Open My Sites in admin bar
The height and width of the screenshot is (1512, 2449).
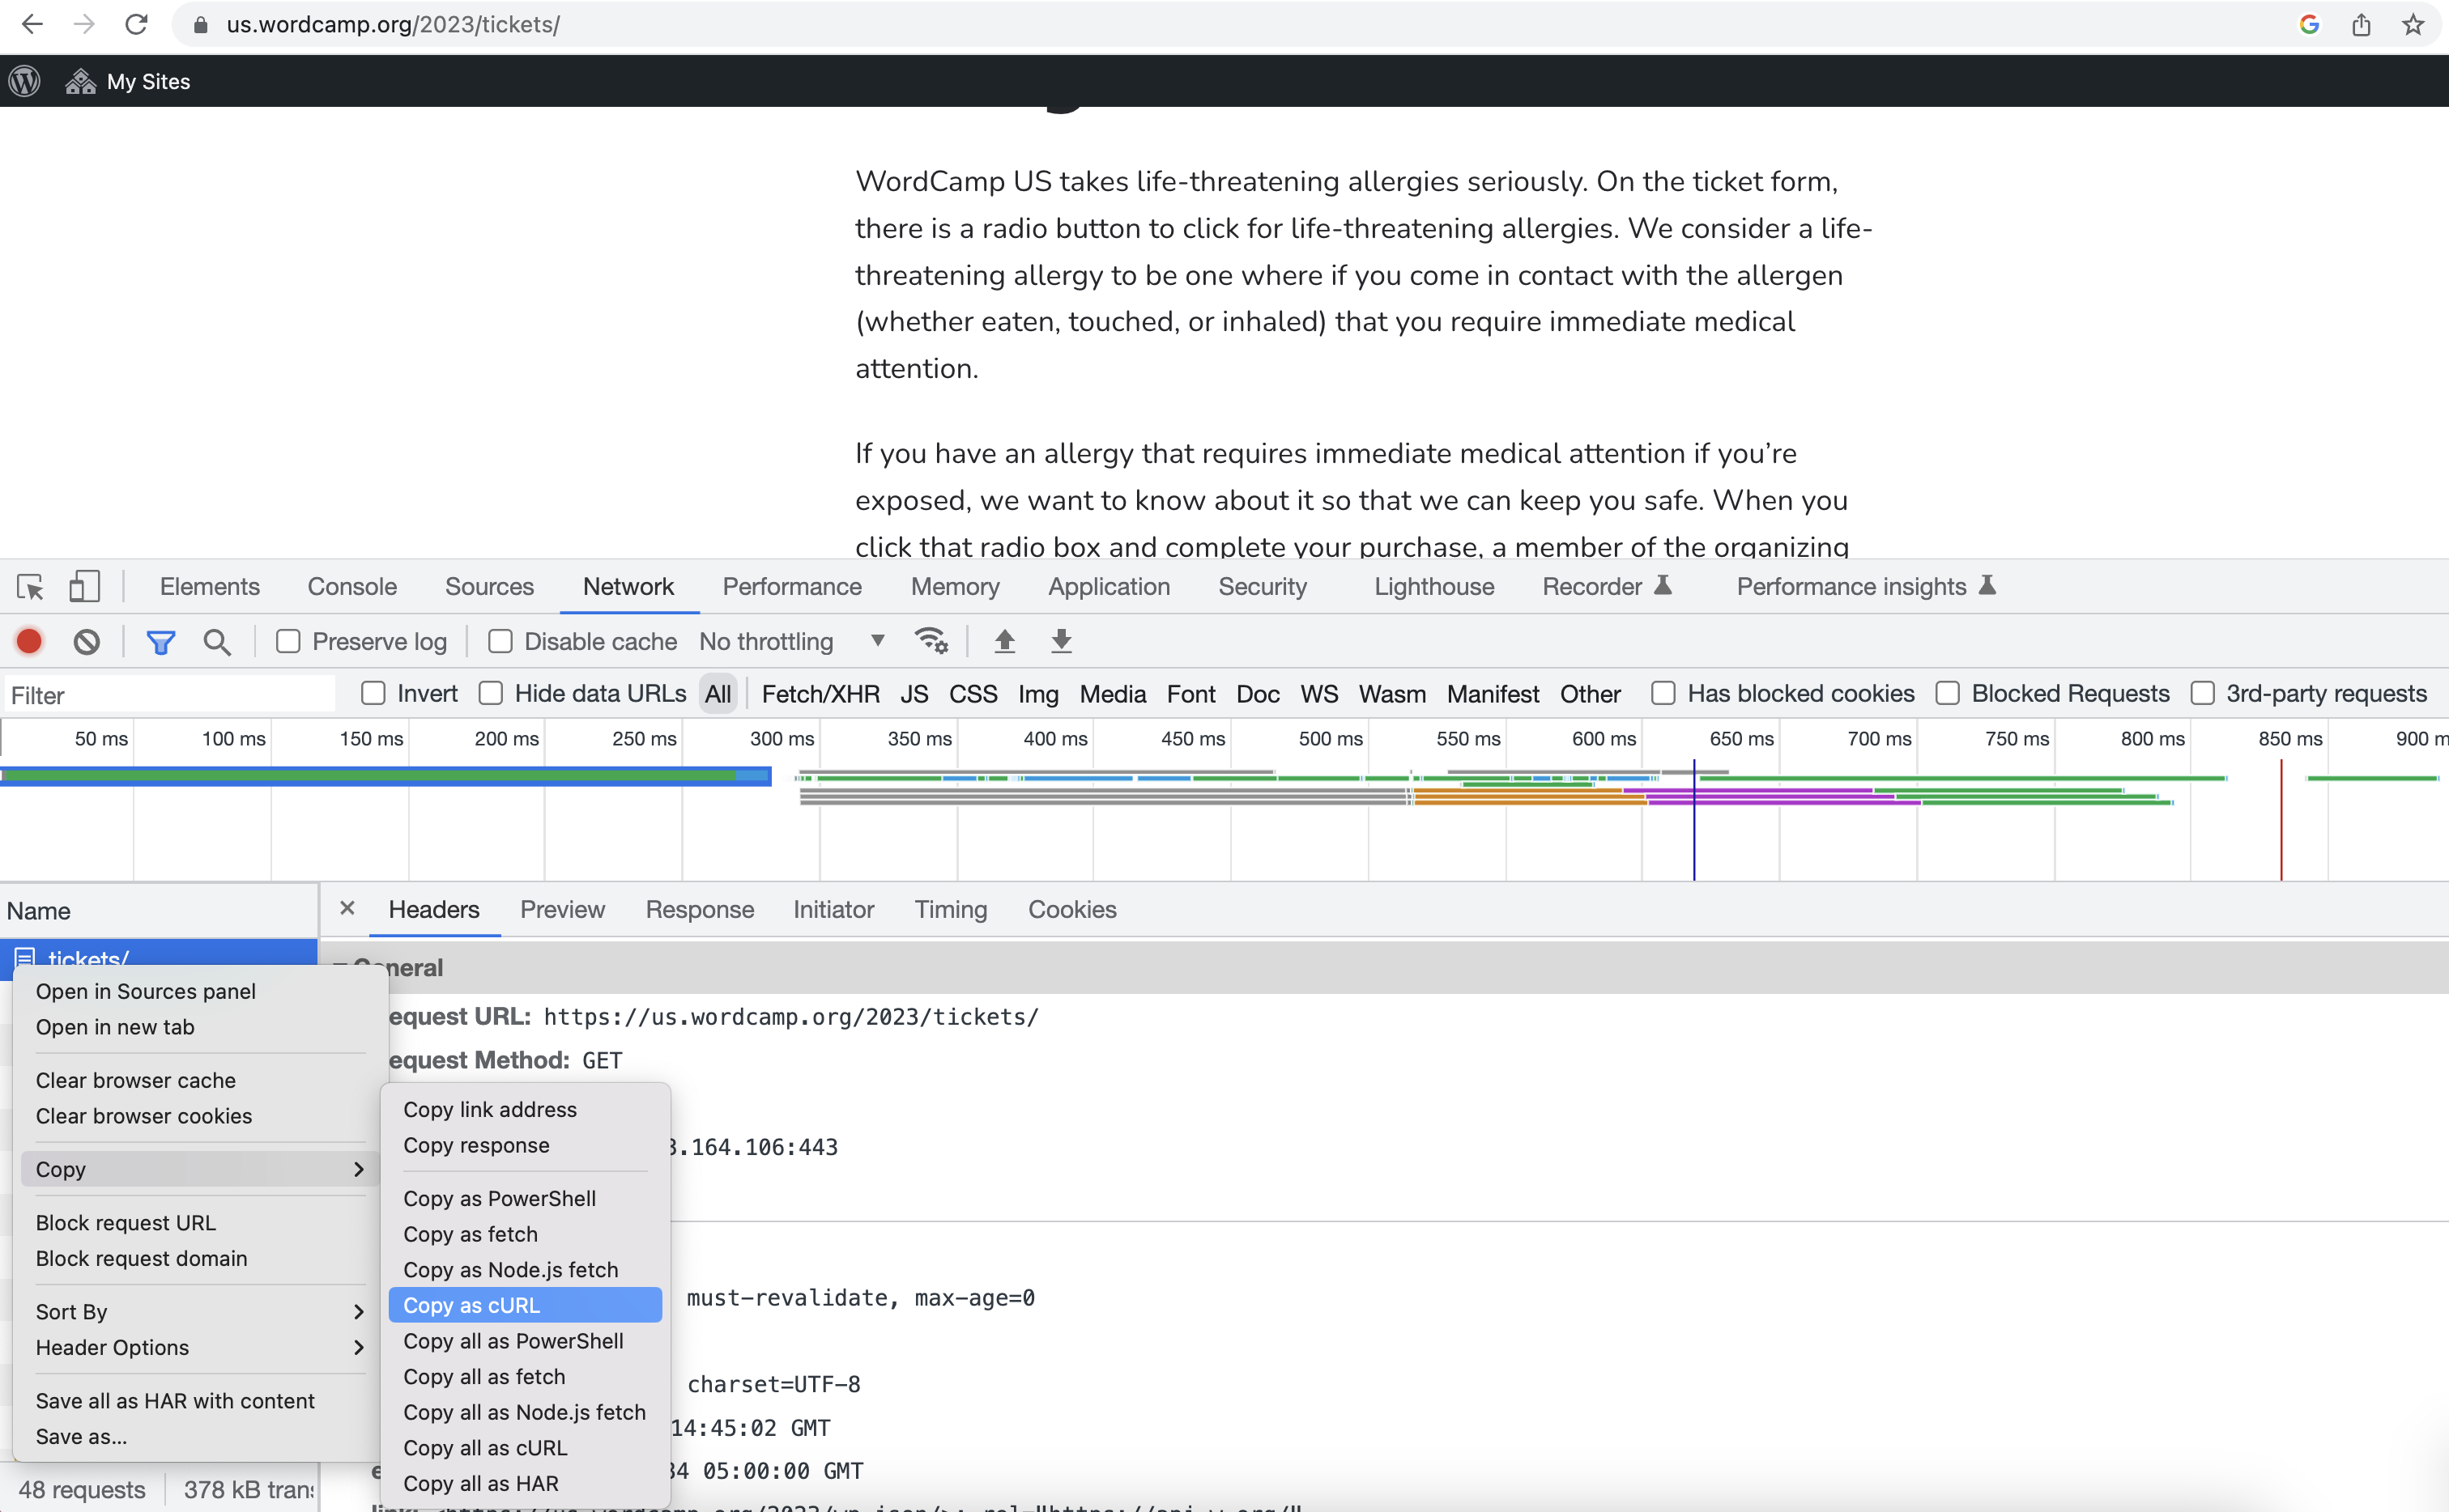point(128,81)
